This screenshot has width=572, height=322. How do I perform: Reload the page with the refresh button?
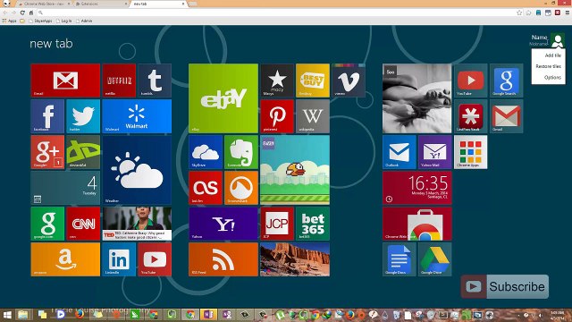(x=22, y=13)
